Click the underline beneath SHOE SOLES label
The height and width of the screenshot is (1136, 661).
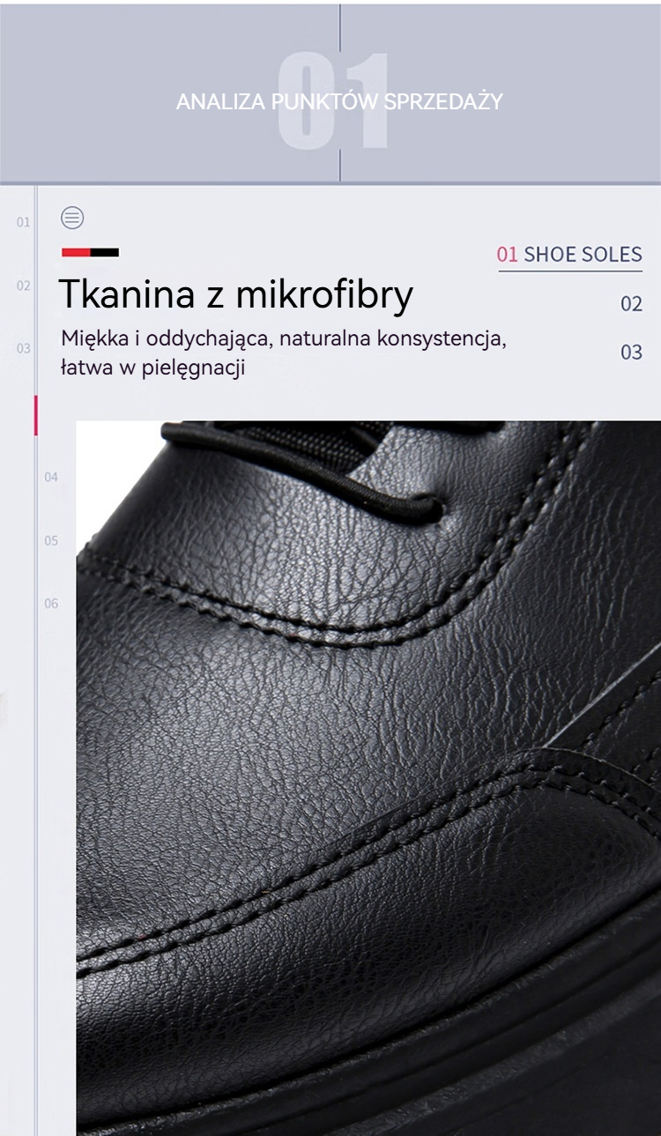click(570, 271)
